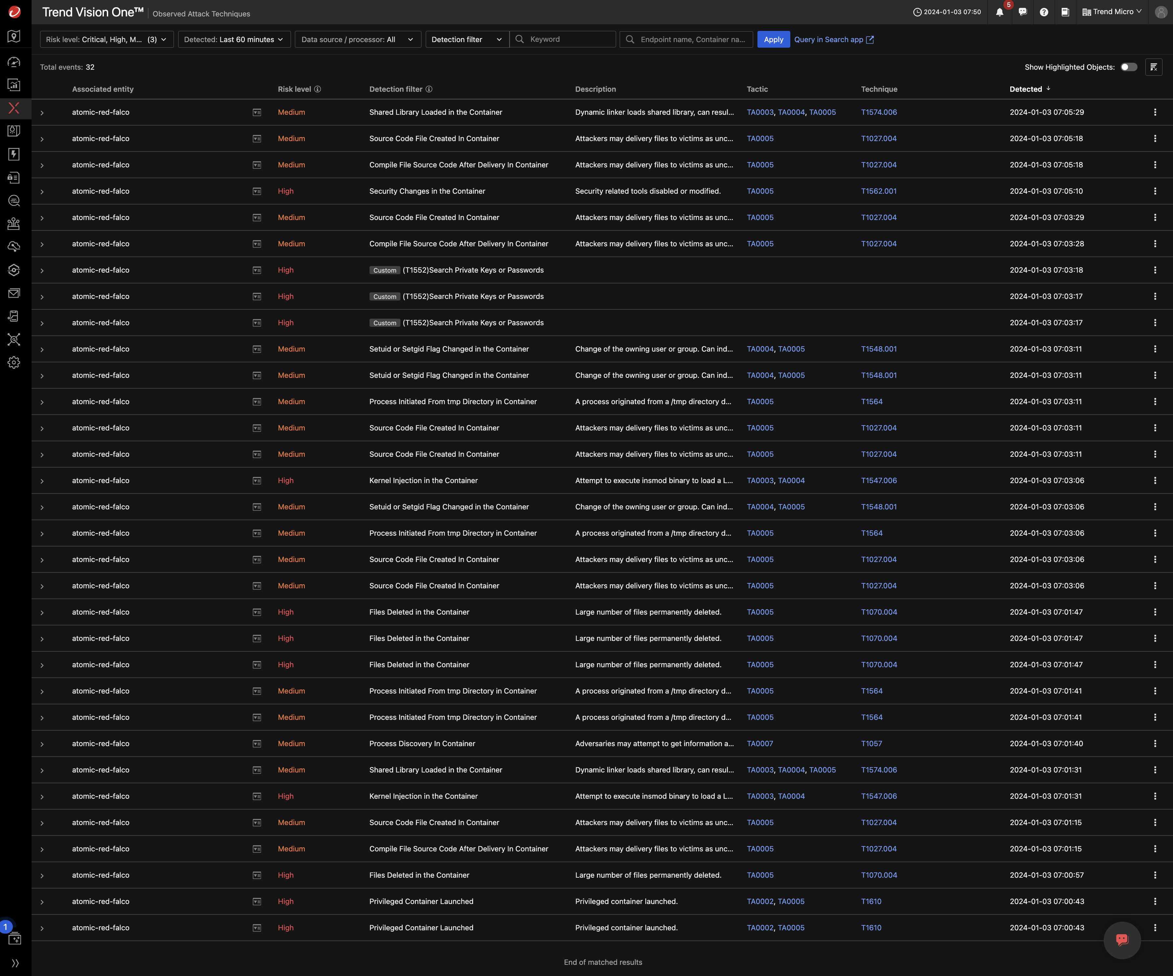The height and width of the screenshot is (976, 1173).
Task: Open Custom tag in 07:03:18 row
Action: (384, 270)
